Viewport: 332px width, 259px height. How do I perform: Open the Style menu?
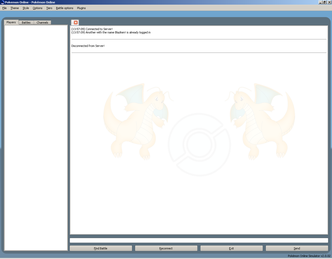[x=26, y=8]
